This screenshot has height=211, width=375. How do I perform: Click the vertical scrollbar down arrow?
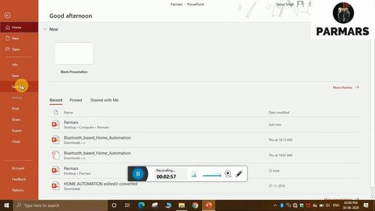[x=373, y=198]
